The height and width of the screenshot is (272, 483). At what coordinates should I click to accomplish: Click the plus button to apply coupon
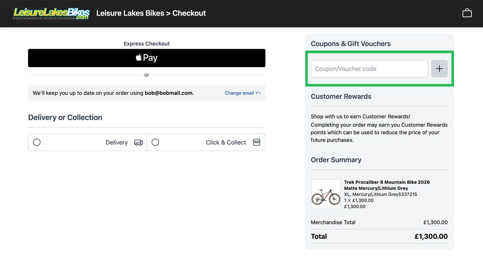tap(439, 69)
